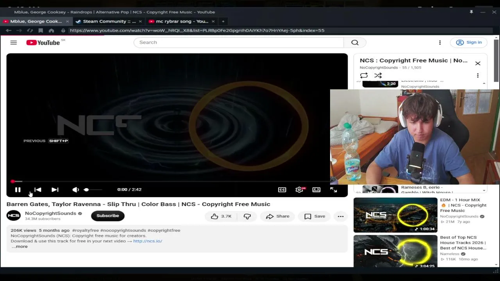Share the Slip Thru video

click(278, 216)
